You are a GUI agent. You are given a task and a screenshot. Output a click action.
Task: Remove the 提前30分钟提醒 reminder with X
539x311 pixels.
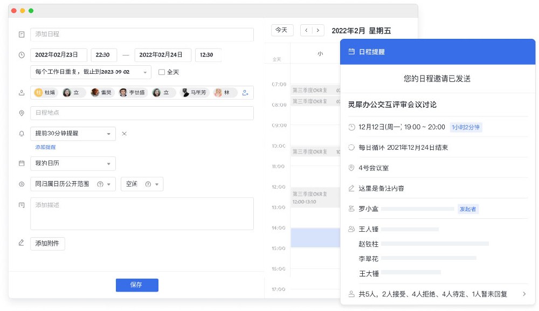pos(124,134)
